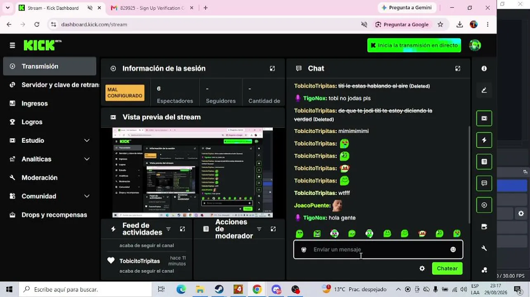This screenshot has height=297, width=530.
Task: Mute the Kick Dashboard tab audio icon
Action: coord(90,8)
